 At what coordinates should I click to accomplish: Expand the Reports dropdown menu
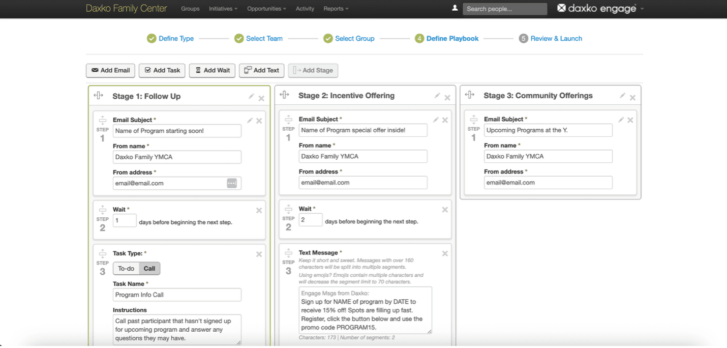(336, 9)
